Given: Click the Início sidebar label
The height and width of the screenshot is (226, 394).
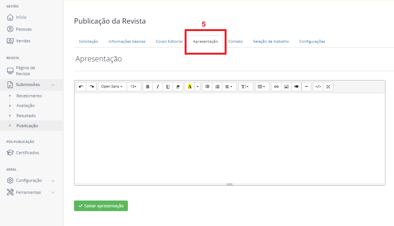Looking at the screenshot, I should 21,17.
